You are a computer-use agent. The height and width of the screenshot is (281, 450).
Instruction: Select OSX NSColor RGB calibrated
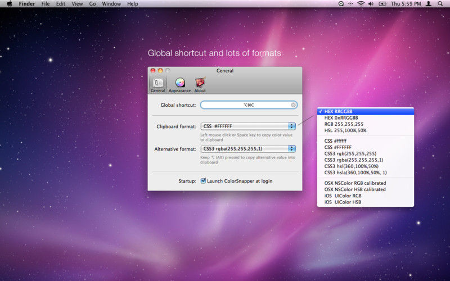click(365, 183)
